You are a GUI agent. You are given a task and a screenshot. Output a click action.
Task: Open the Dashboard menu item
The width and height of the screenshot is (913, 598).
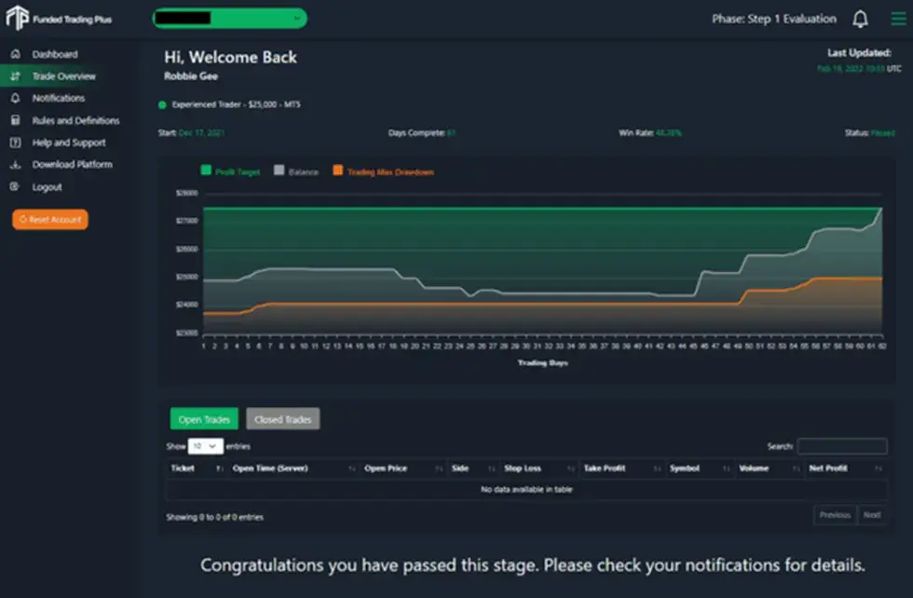(55, 54)
